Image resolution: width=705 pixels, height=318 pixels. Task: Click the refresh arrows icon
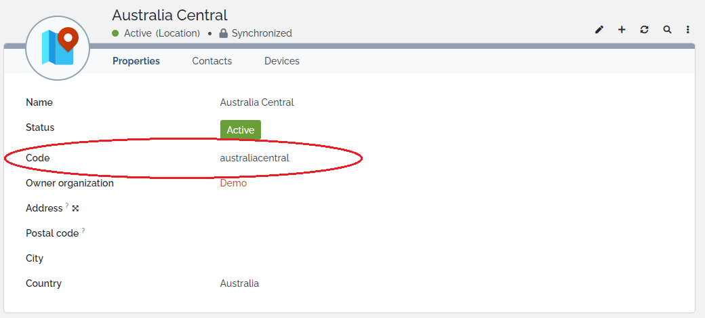tap(644, 30)
